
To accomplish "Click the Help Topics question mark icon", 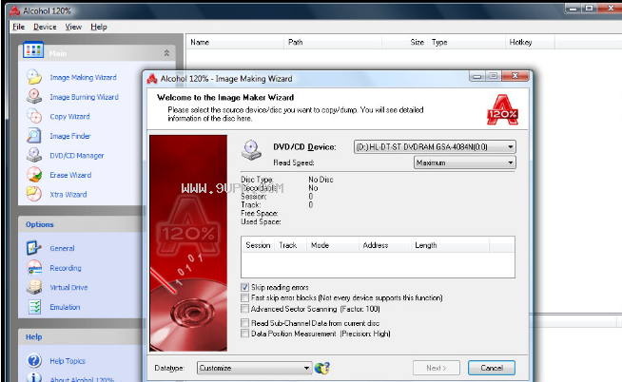I will (34, 360).
